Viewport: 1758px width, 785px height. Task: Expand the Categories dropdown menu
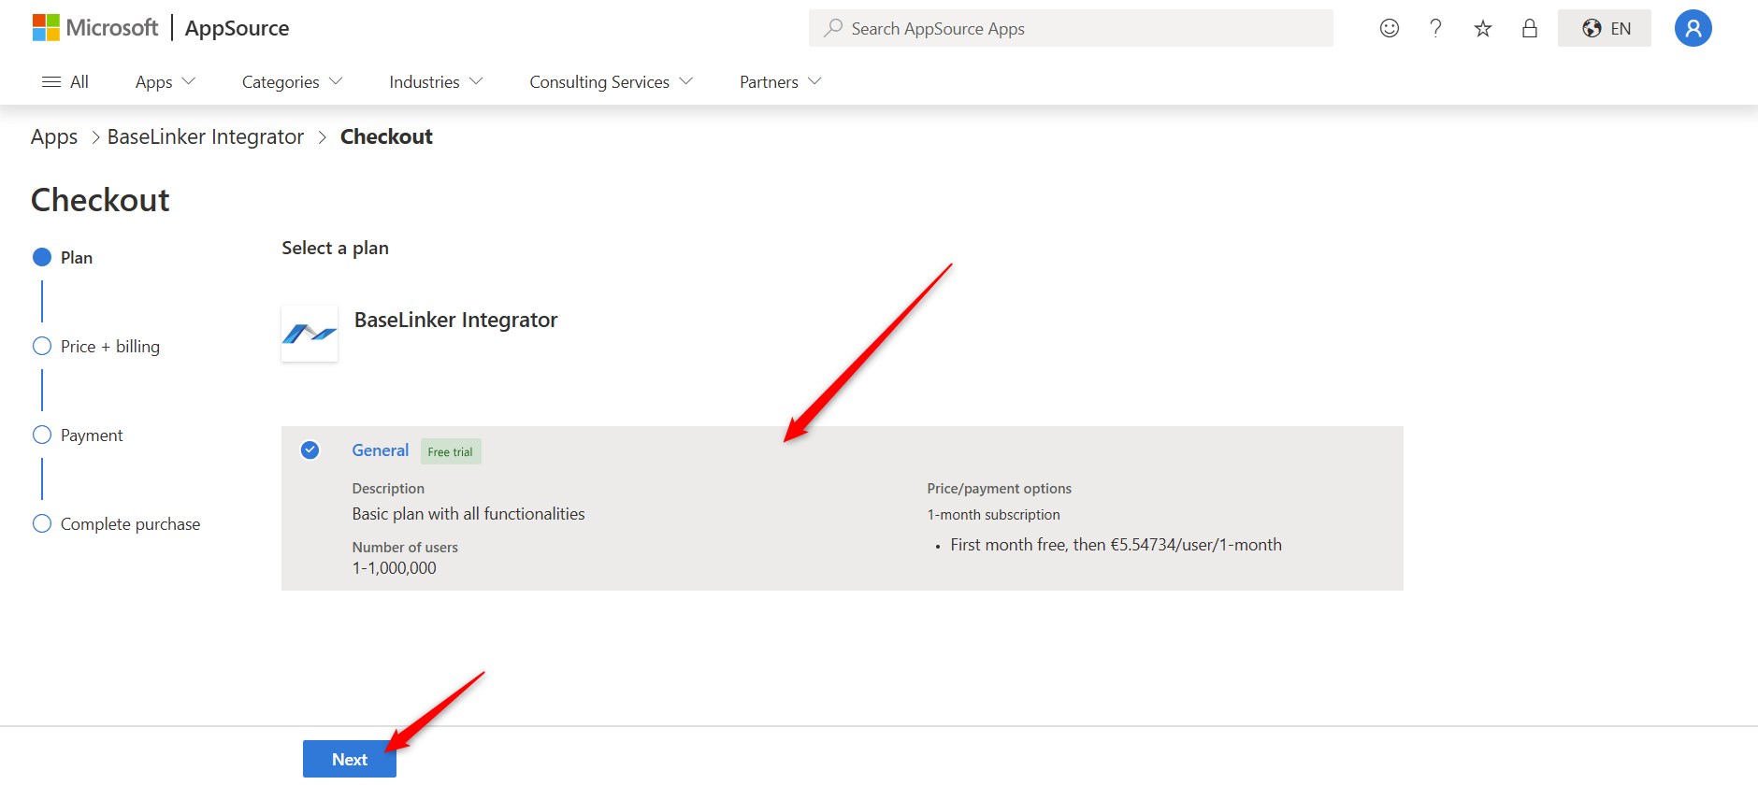coord(293,82)
